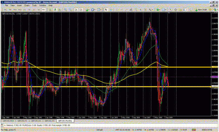Toggle chart shift from right border
219x132 pixels.
[x=81, y=10]
